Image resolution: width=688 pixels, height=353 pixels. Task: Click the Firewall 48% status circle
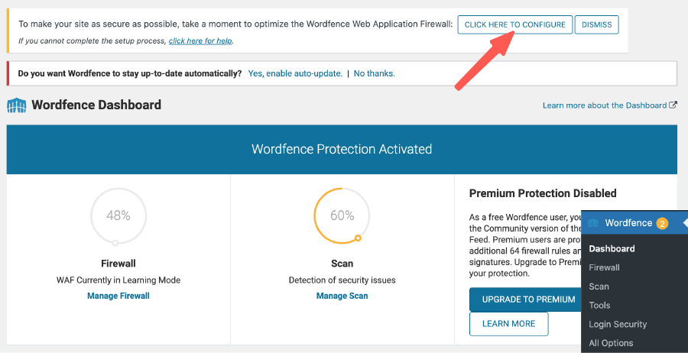[x=118, y=216]
